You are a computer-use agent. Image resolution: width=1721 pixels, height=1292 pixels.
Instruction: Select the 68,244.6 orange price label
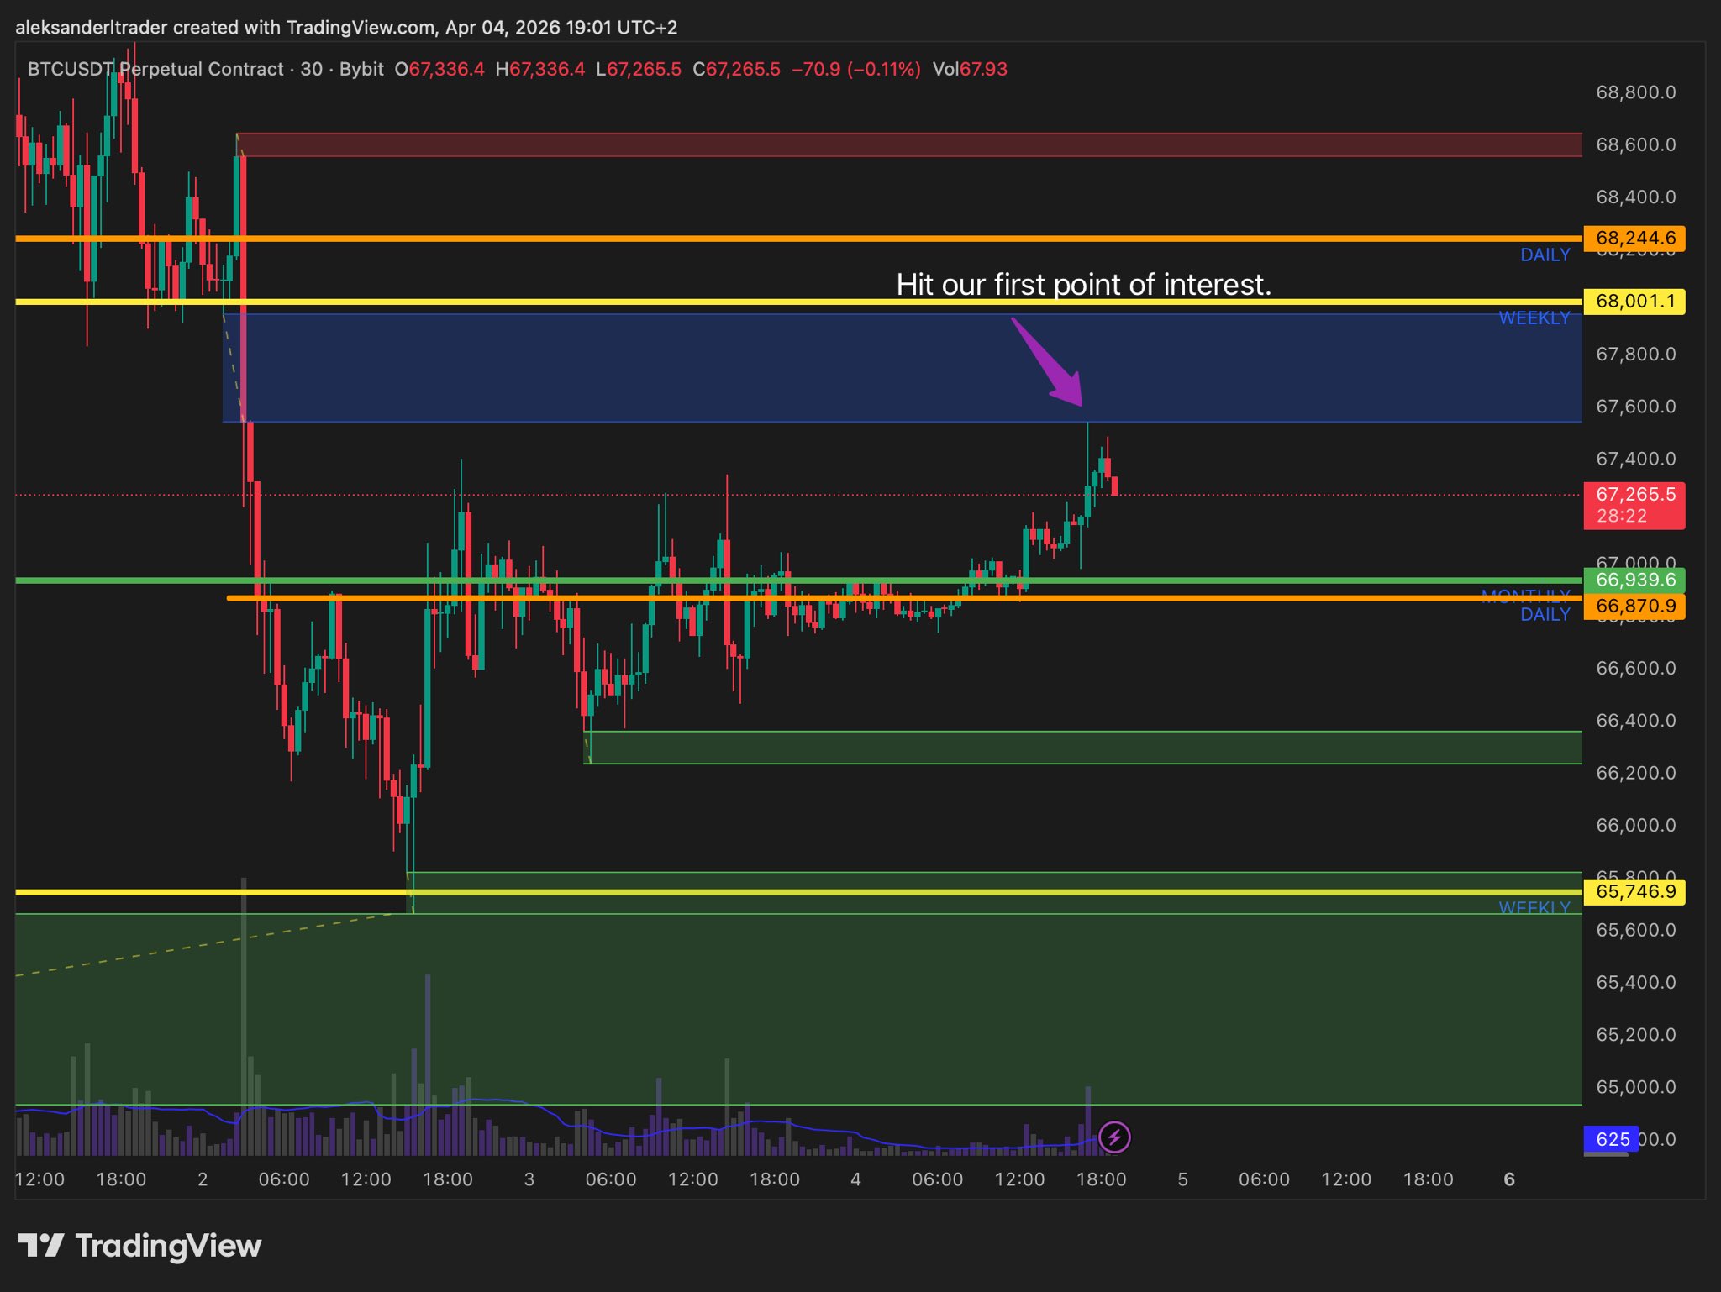click(x=1634, y=238)
